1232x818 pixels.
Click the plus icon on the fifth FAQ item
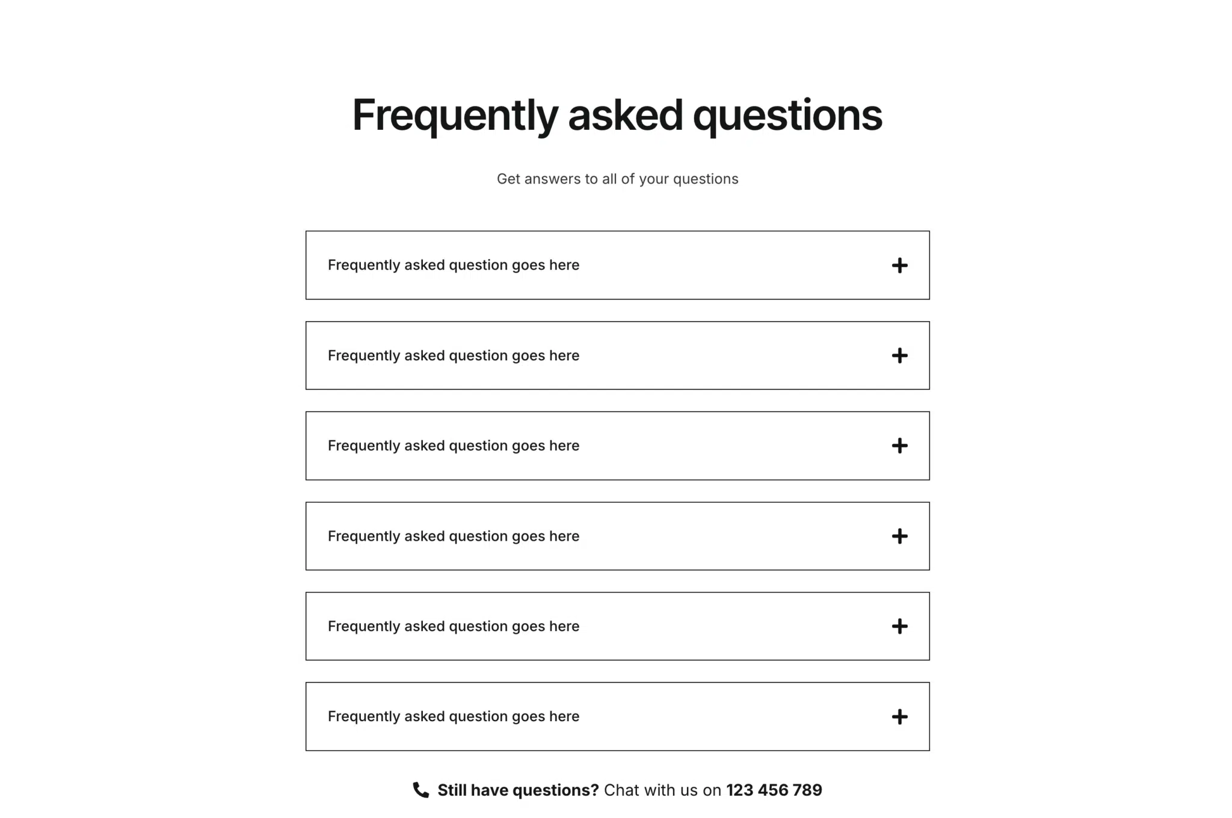coord(899,626)
